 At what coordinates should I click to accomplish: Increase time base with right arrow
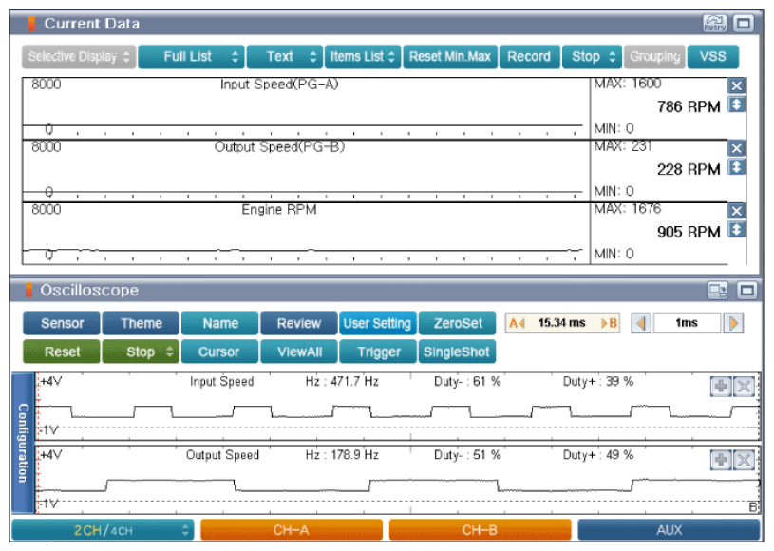tap(733, 323)
